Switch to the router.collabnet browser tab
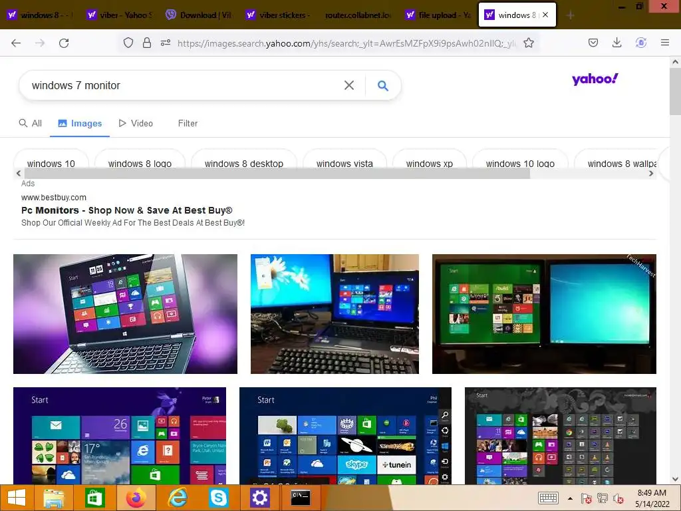Viewport: 681px width, 511px height. click(358, 15)
